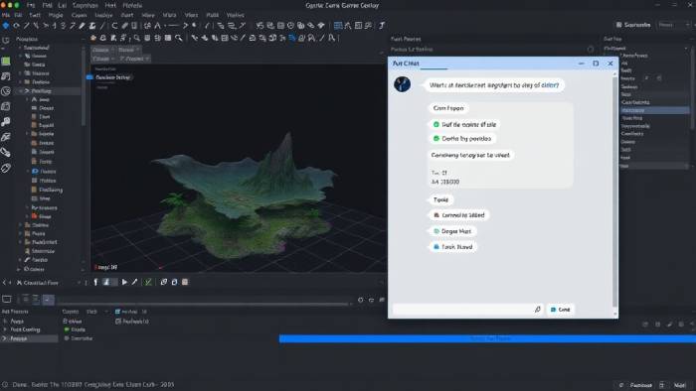Select the highlighted view-mode button in bottom panel header
The width and height of the screenshot is (696, 391).
(x=48, y=300)
